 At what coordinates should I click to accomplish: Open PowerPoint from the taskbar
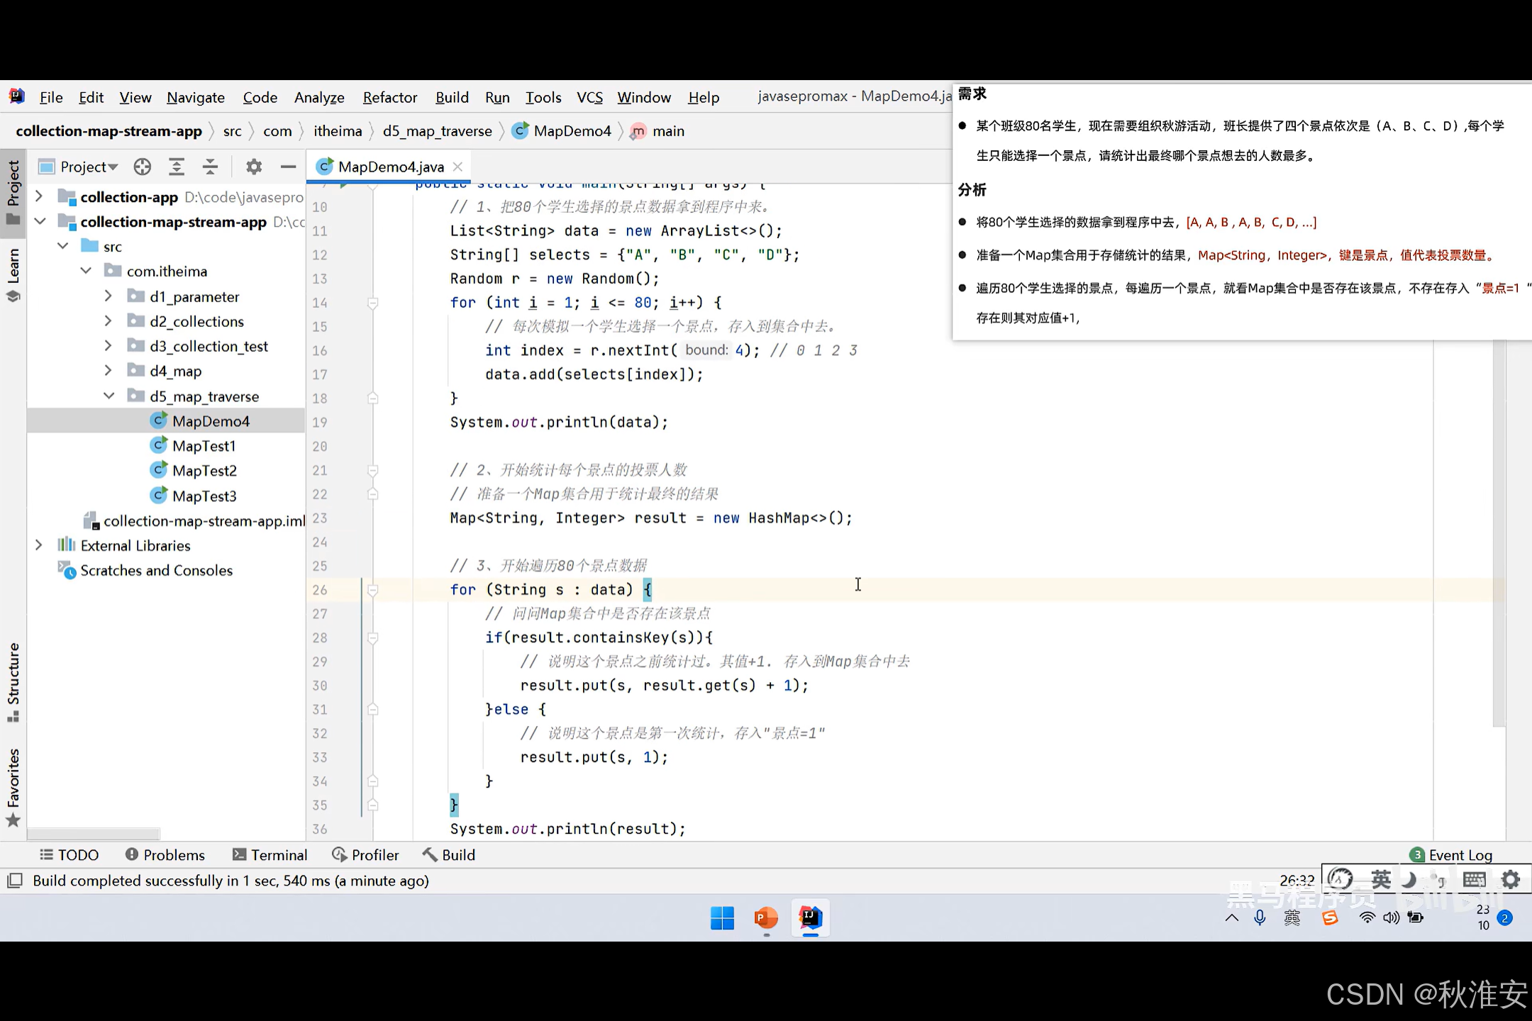[x=766, y=917]
